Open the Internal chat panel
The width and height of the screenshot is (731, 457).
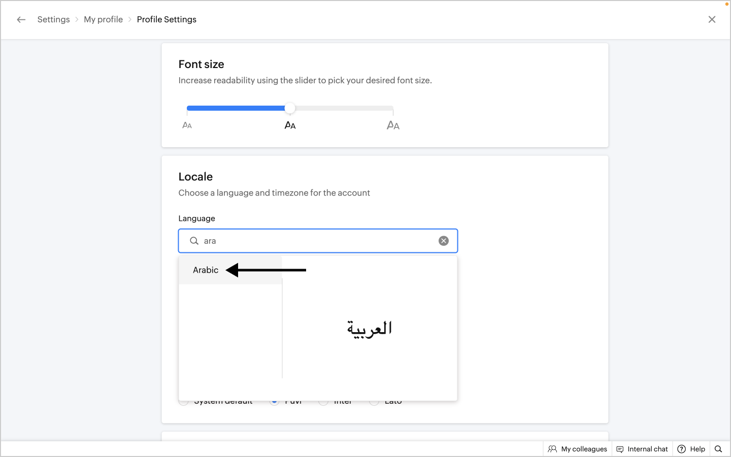click(647, 449)
